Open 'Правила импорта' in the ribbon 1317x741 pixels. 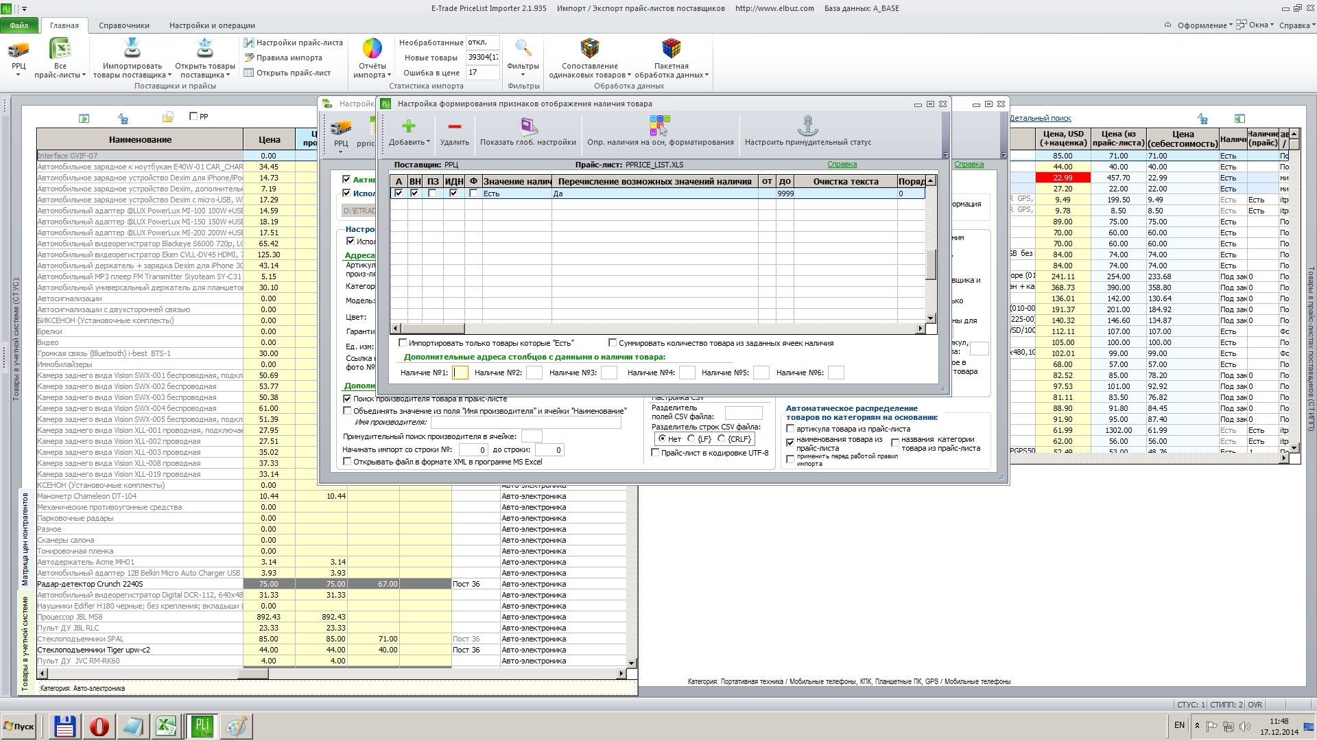283,58
